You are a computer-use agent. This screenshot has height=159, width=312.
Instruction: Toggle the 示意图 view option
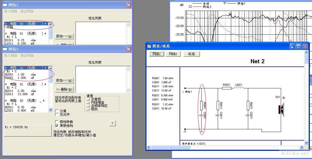click(x=88, y=99)
